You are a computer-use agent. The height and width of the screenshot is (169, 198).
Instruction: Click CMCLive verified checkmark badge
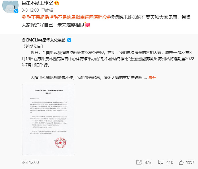69,40
